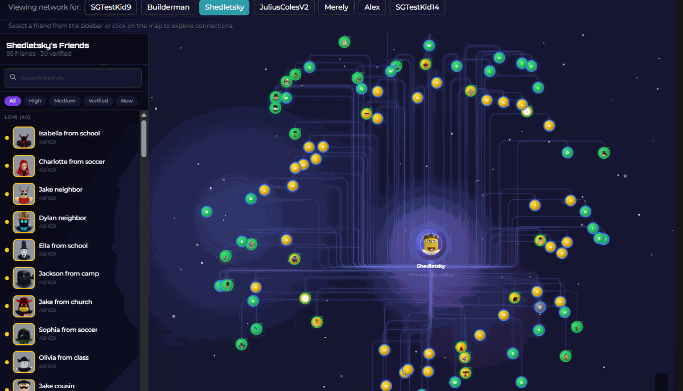Click the green T node on map
Screen dimensions: 683x391
521,63
